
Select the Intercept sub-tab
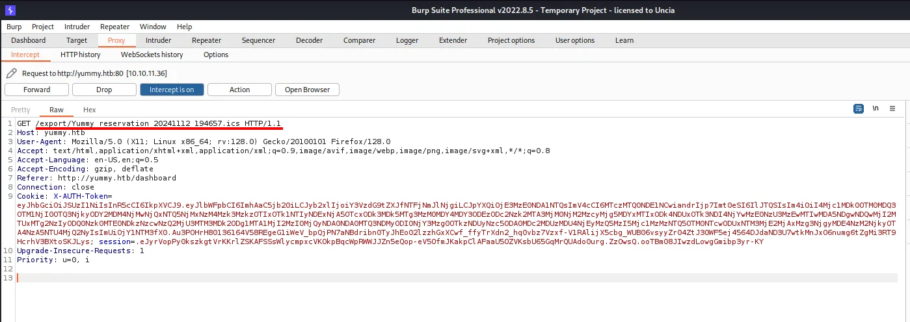pyautogui.click(x=25, y=55)
